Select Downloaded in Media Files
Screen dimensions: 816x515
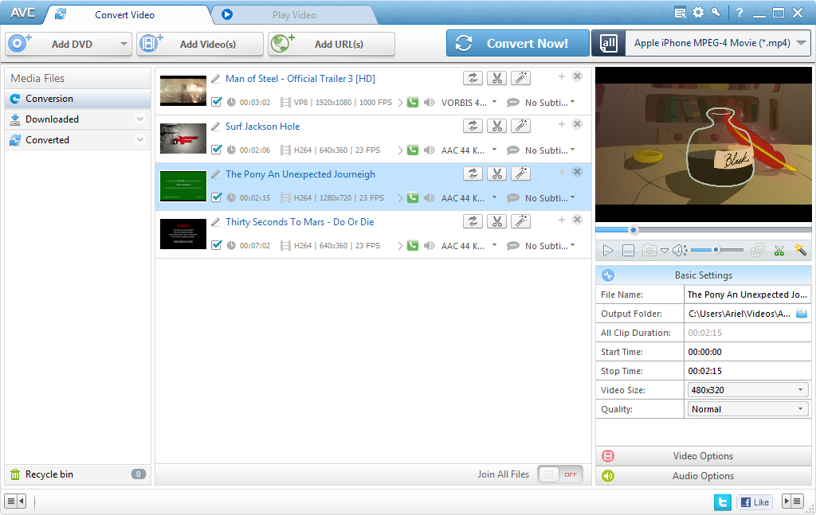click(77, 119)
